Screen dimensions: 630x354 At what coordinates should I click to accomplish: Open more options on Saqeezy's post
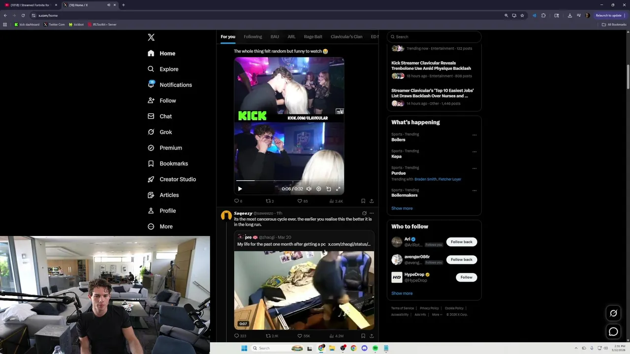point(372,213)
